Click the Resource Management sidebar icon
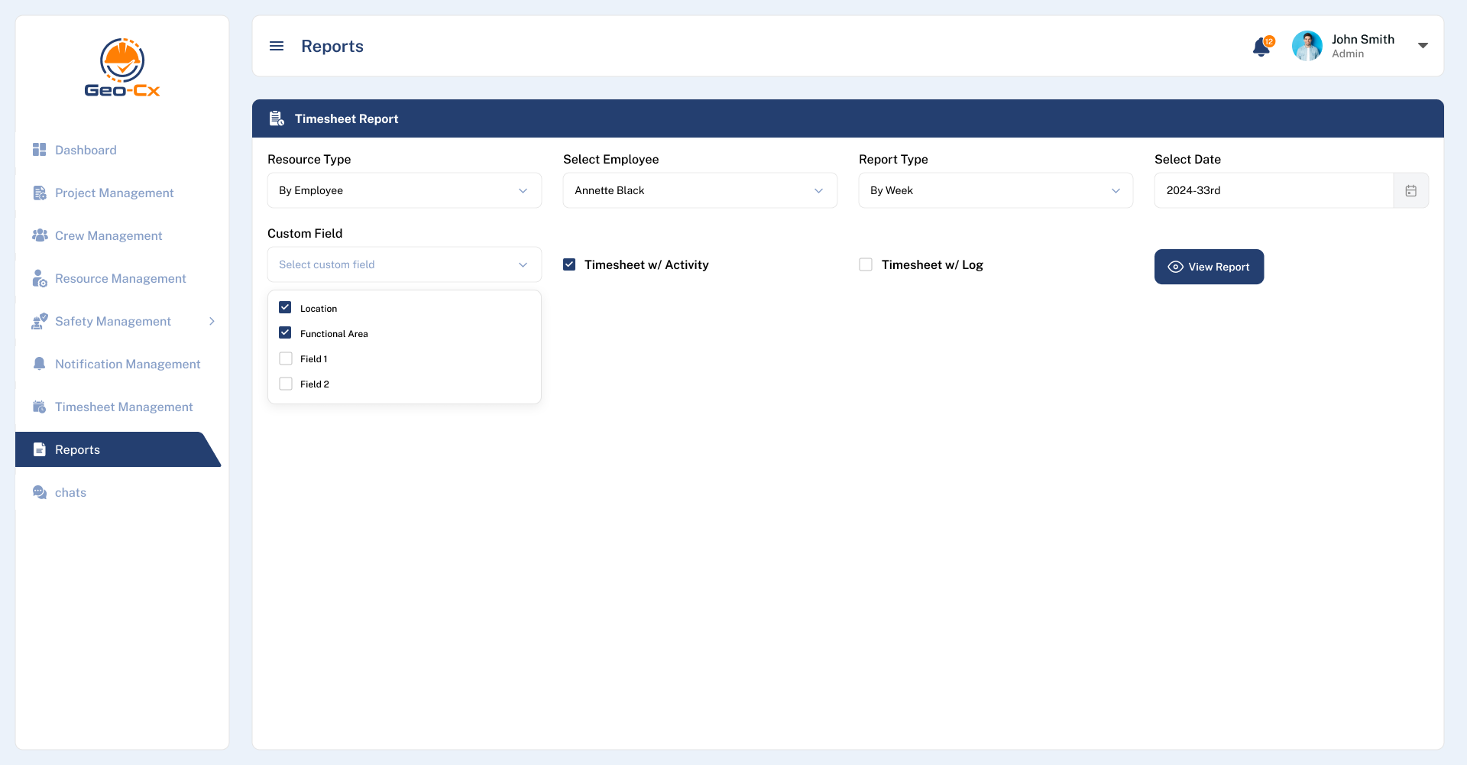This screenshot has height=765, width=1467. (x=40, y=278)
